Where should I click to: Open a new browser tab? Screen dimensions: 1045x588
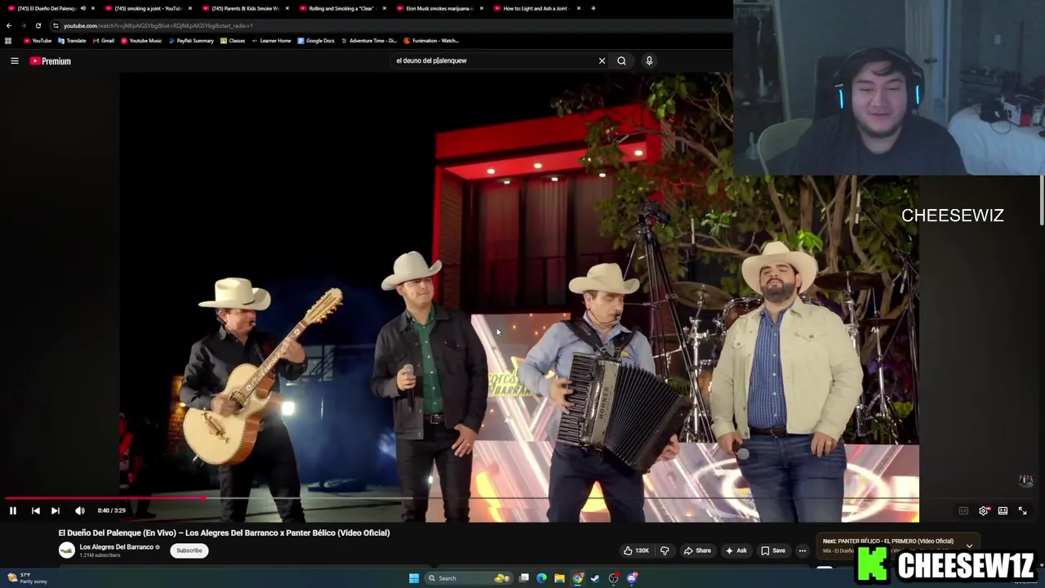[594, 8]
